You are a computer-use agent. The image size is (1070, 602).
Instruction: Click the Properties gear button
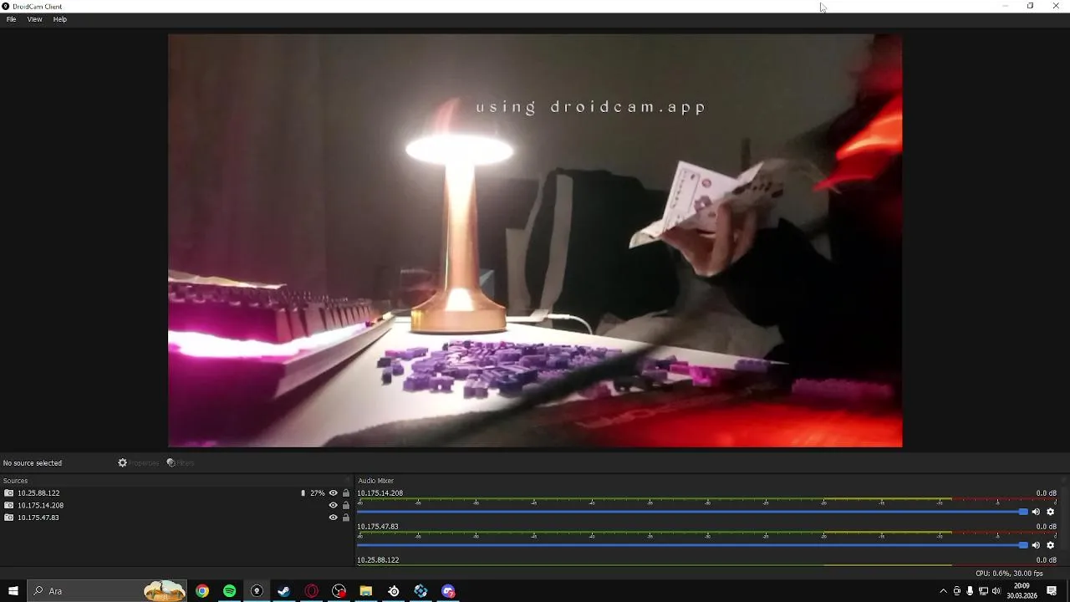pos(139,462)
